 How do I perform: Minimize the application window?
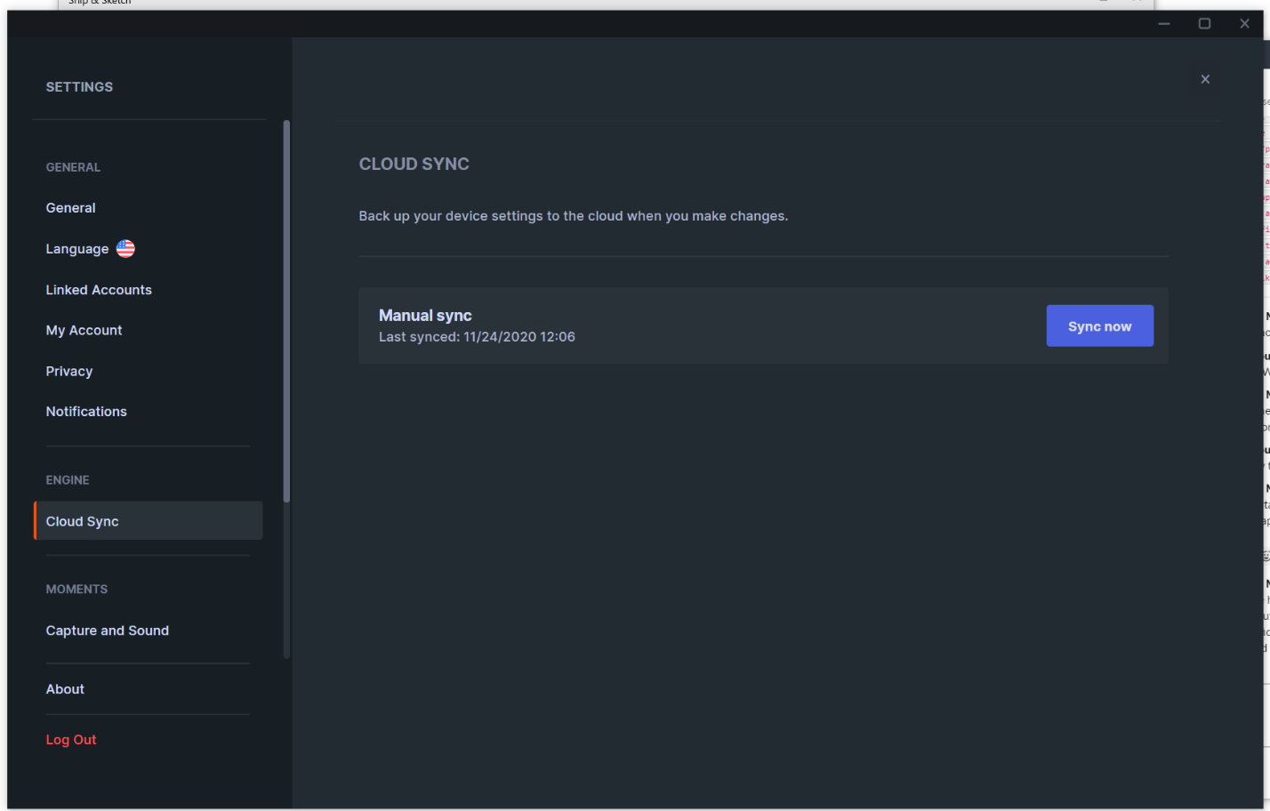pos(1164,24)
